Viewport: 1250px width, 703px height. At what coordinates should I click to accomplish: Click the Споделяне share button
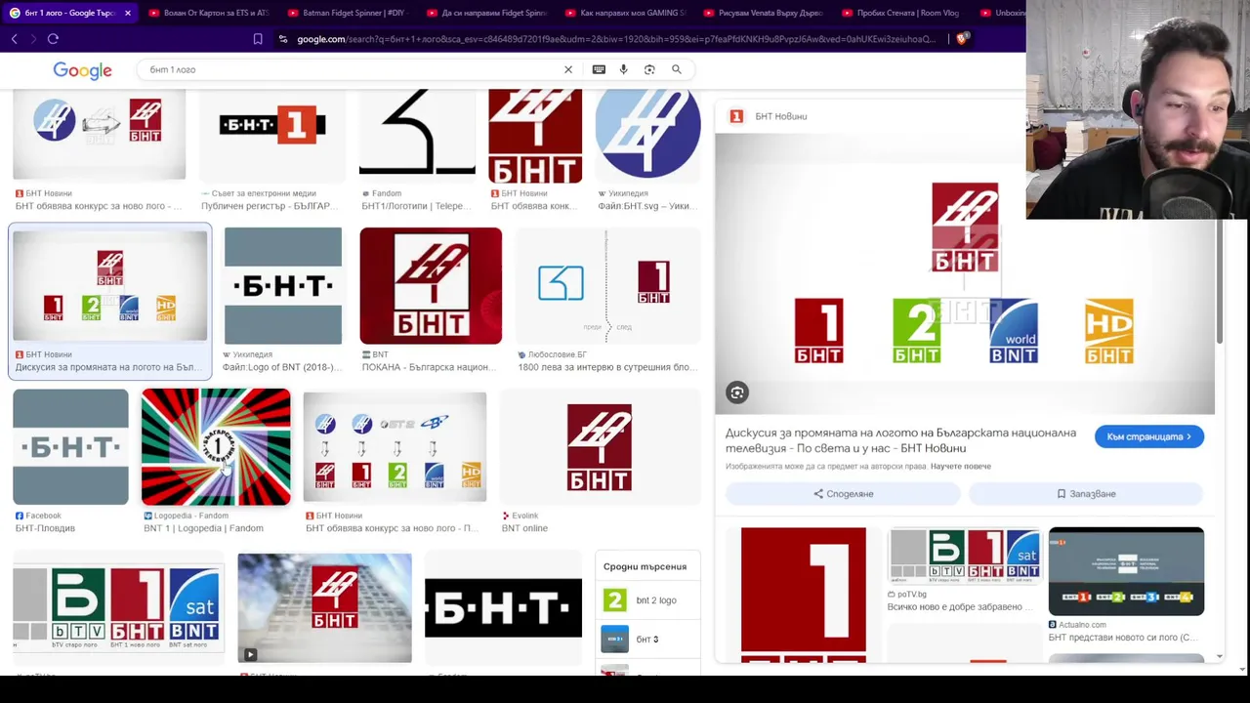coord(844,494)
